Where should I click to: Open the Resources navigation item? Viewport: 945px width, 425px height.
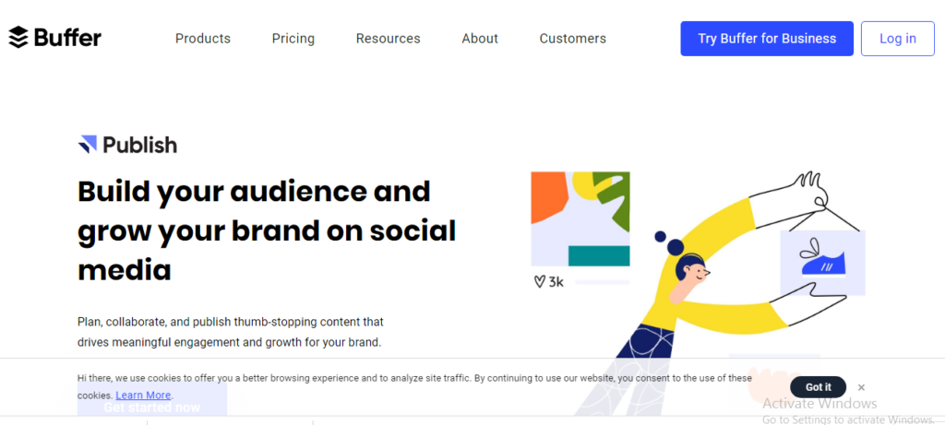click(389, 39)
